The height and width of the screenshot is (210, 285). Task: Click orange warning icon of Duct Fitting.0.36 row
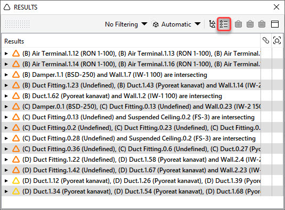pos(16,148)
